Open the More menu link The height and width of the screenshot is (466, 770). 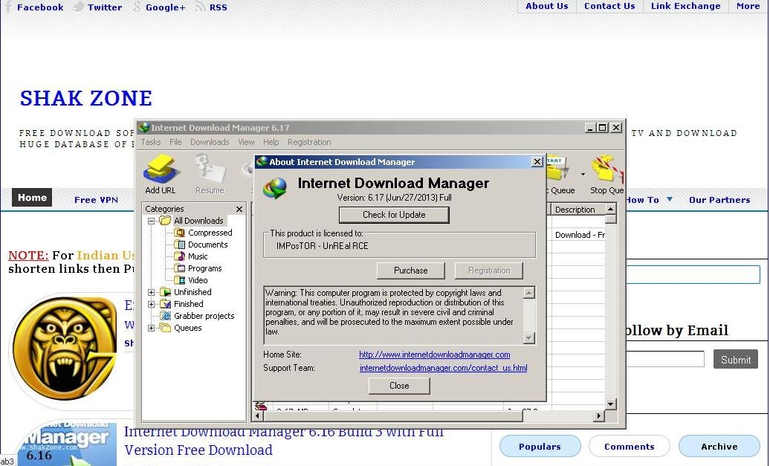tap(748, 6)
